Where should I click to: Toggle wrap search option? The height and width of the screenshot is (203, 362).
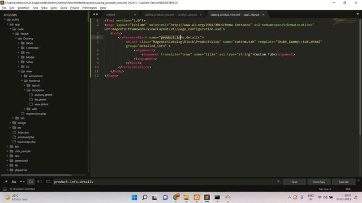[x=31, y=182]
